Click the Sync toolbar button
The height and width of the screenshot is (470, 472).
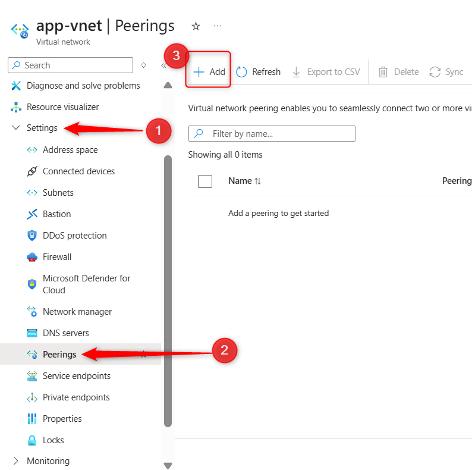[x=446, y=72]
